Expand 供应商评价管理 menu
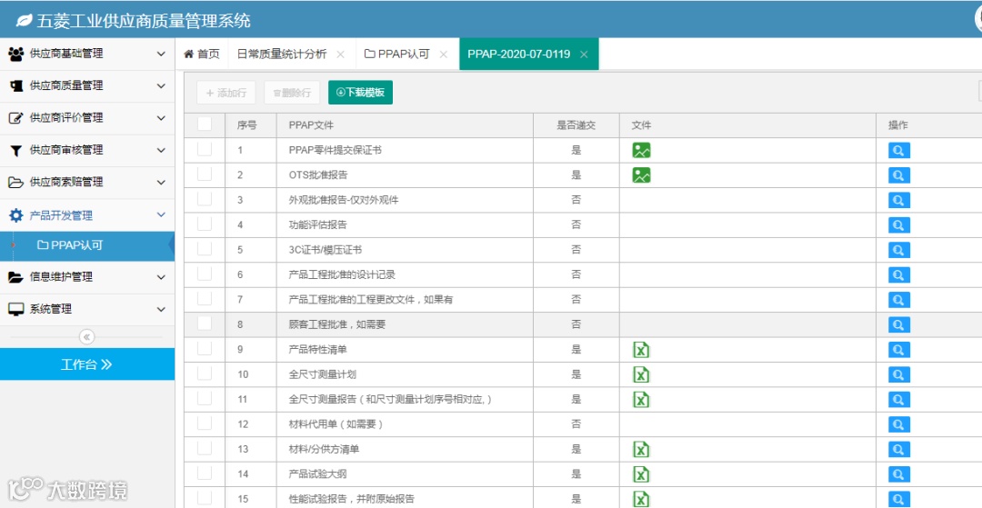The width and height of the screenshot is (982, 508). (87, 118)
